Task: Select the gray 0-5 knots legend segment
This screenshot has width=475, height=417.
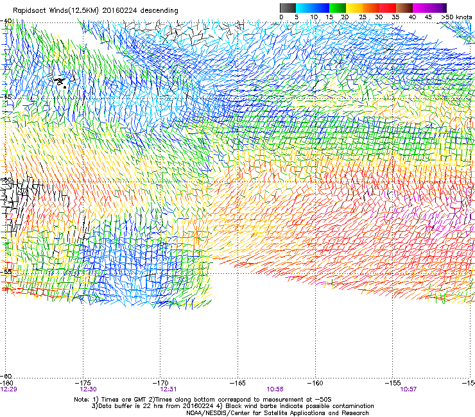Action: [x=288, y=8]
